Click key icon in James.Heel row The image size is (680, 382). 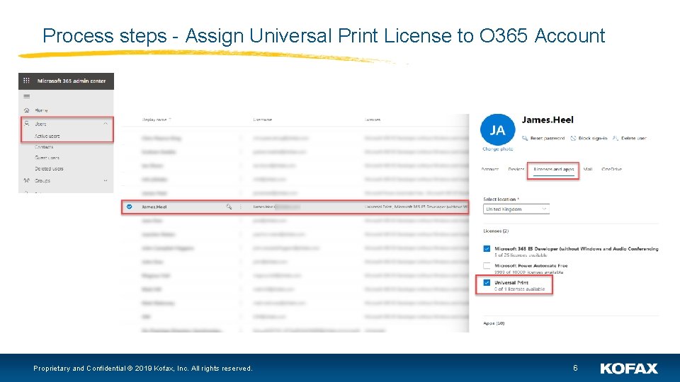[x=229, y=207]
